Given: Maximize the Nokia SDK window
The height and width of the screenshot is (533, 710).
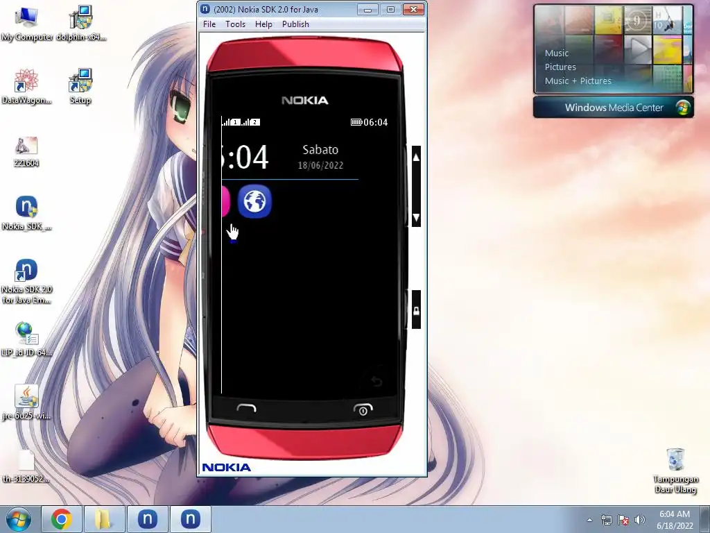Looking at the screenshot, I should [390, 10].
